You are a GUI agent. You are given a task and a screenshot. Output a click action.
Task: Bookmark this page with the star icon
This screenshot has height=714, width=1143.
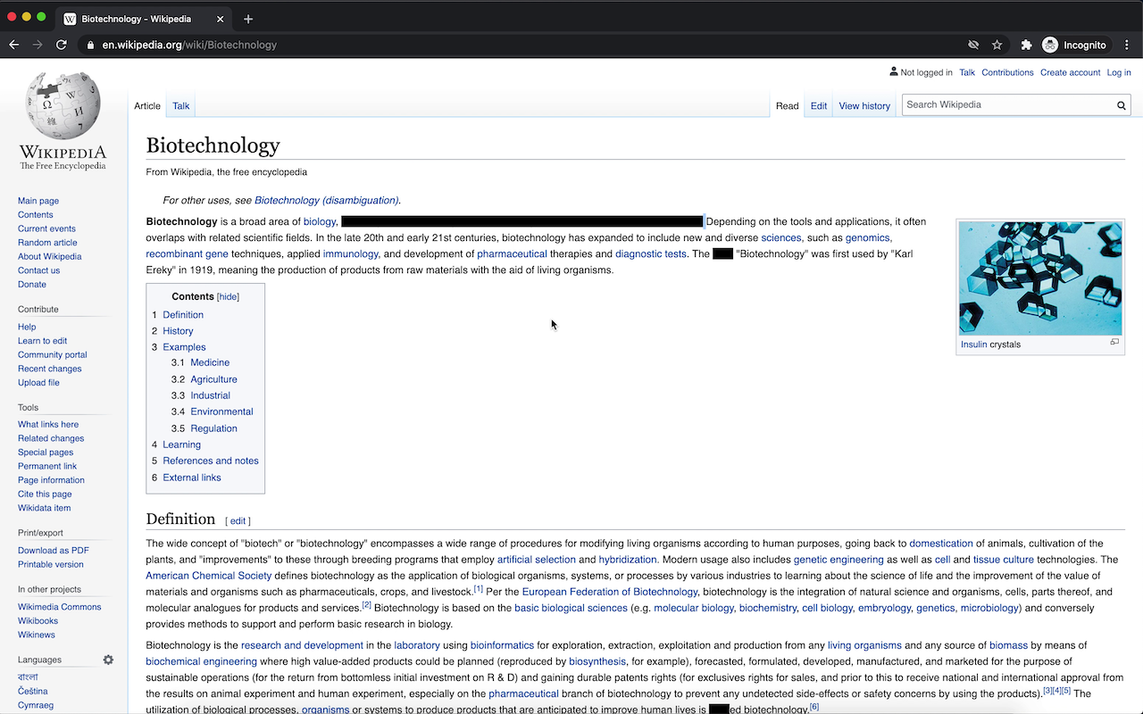tap(997, 45)
